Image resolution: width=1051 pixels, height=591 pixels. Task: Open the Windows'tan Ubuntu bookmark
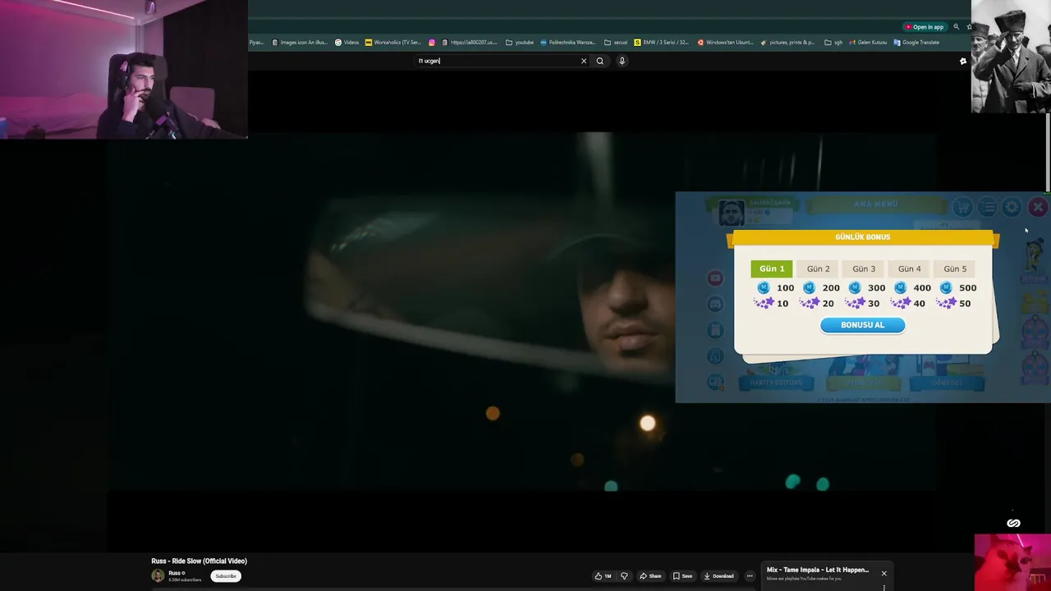(725, 43)
